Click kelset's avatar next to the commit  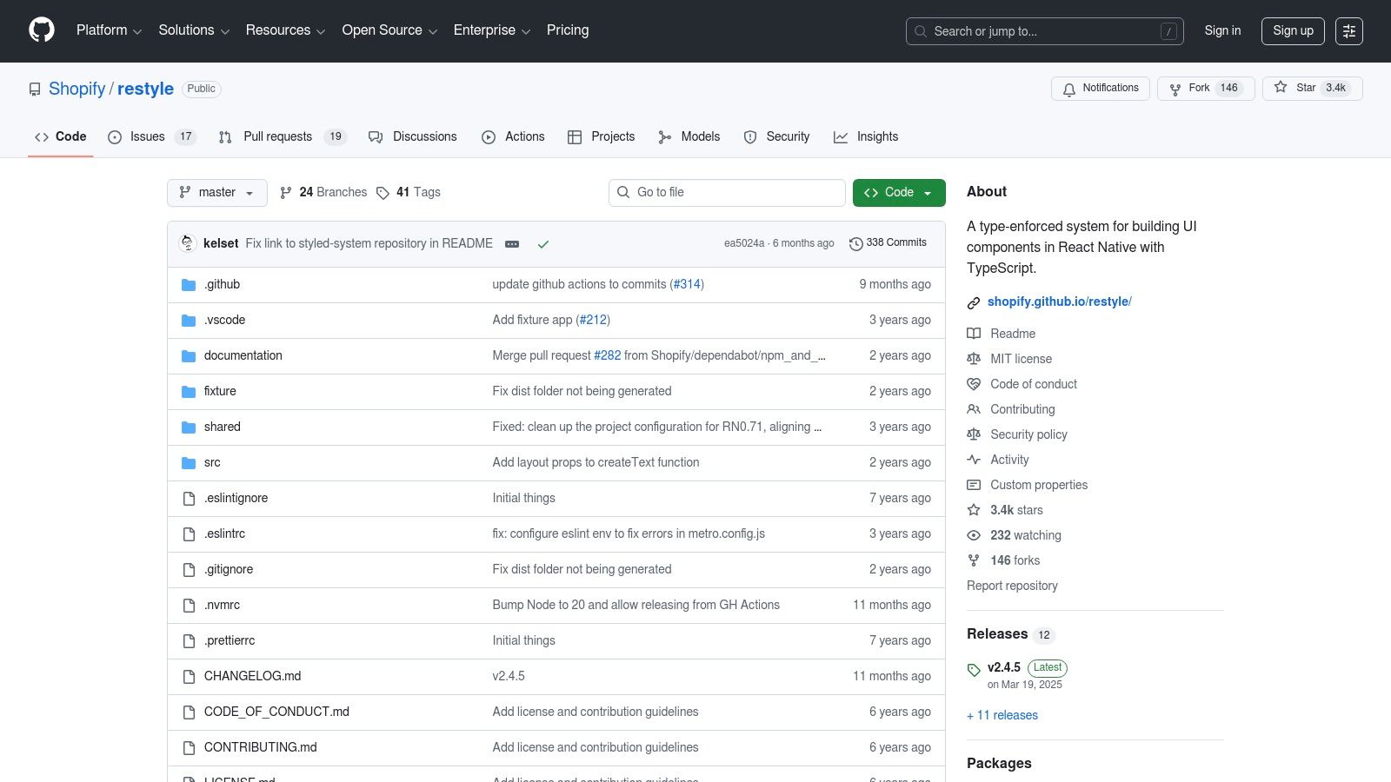[x=187, y=243]
